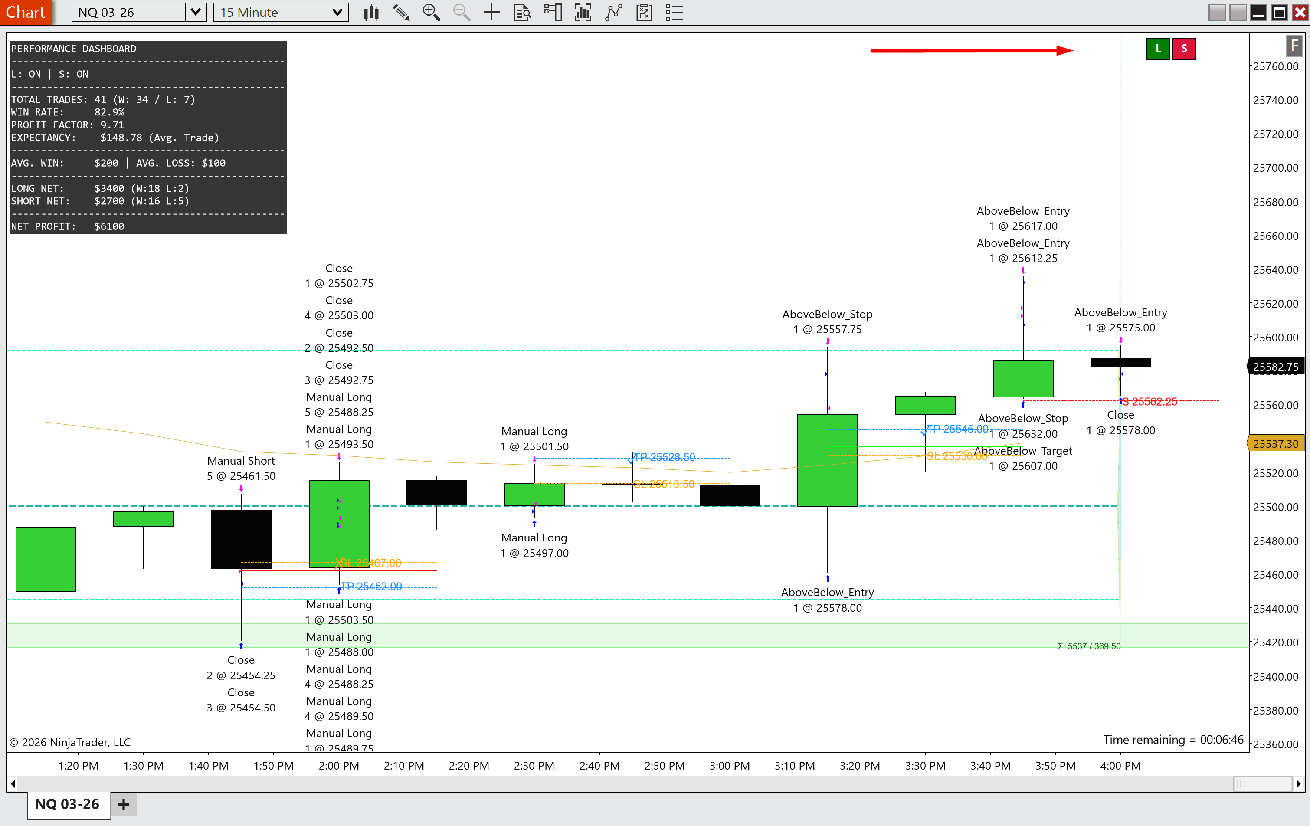The height and width of the screenshot is (826, 1310).
Task: Toggle the red S short button
Action: pyautogui.click(x=1184, y=49)
